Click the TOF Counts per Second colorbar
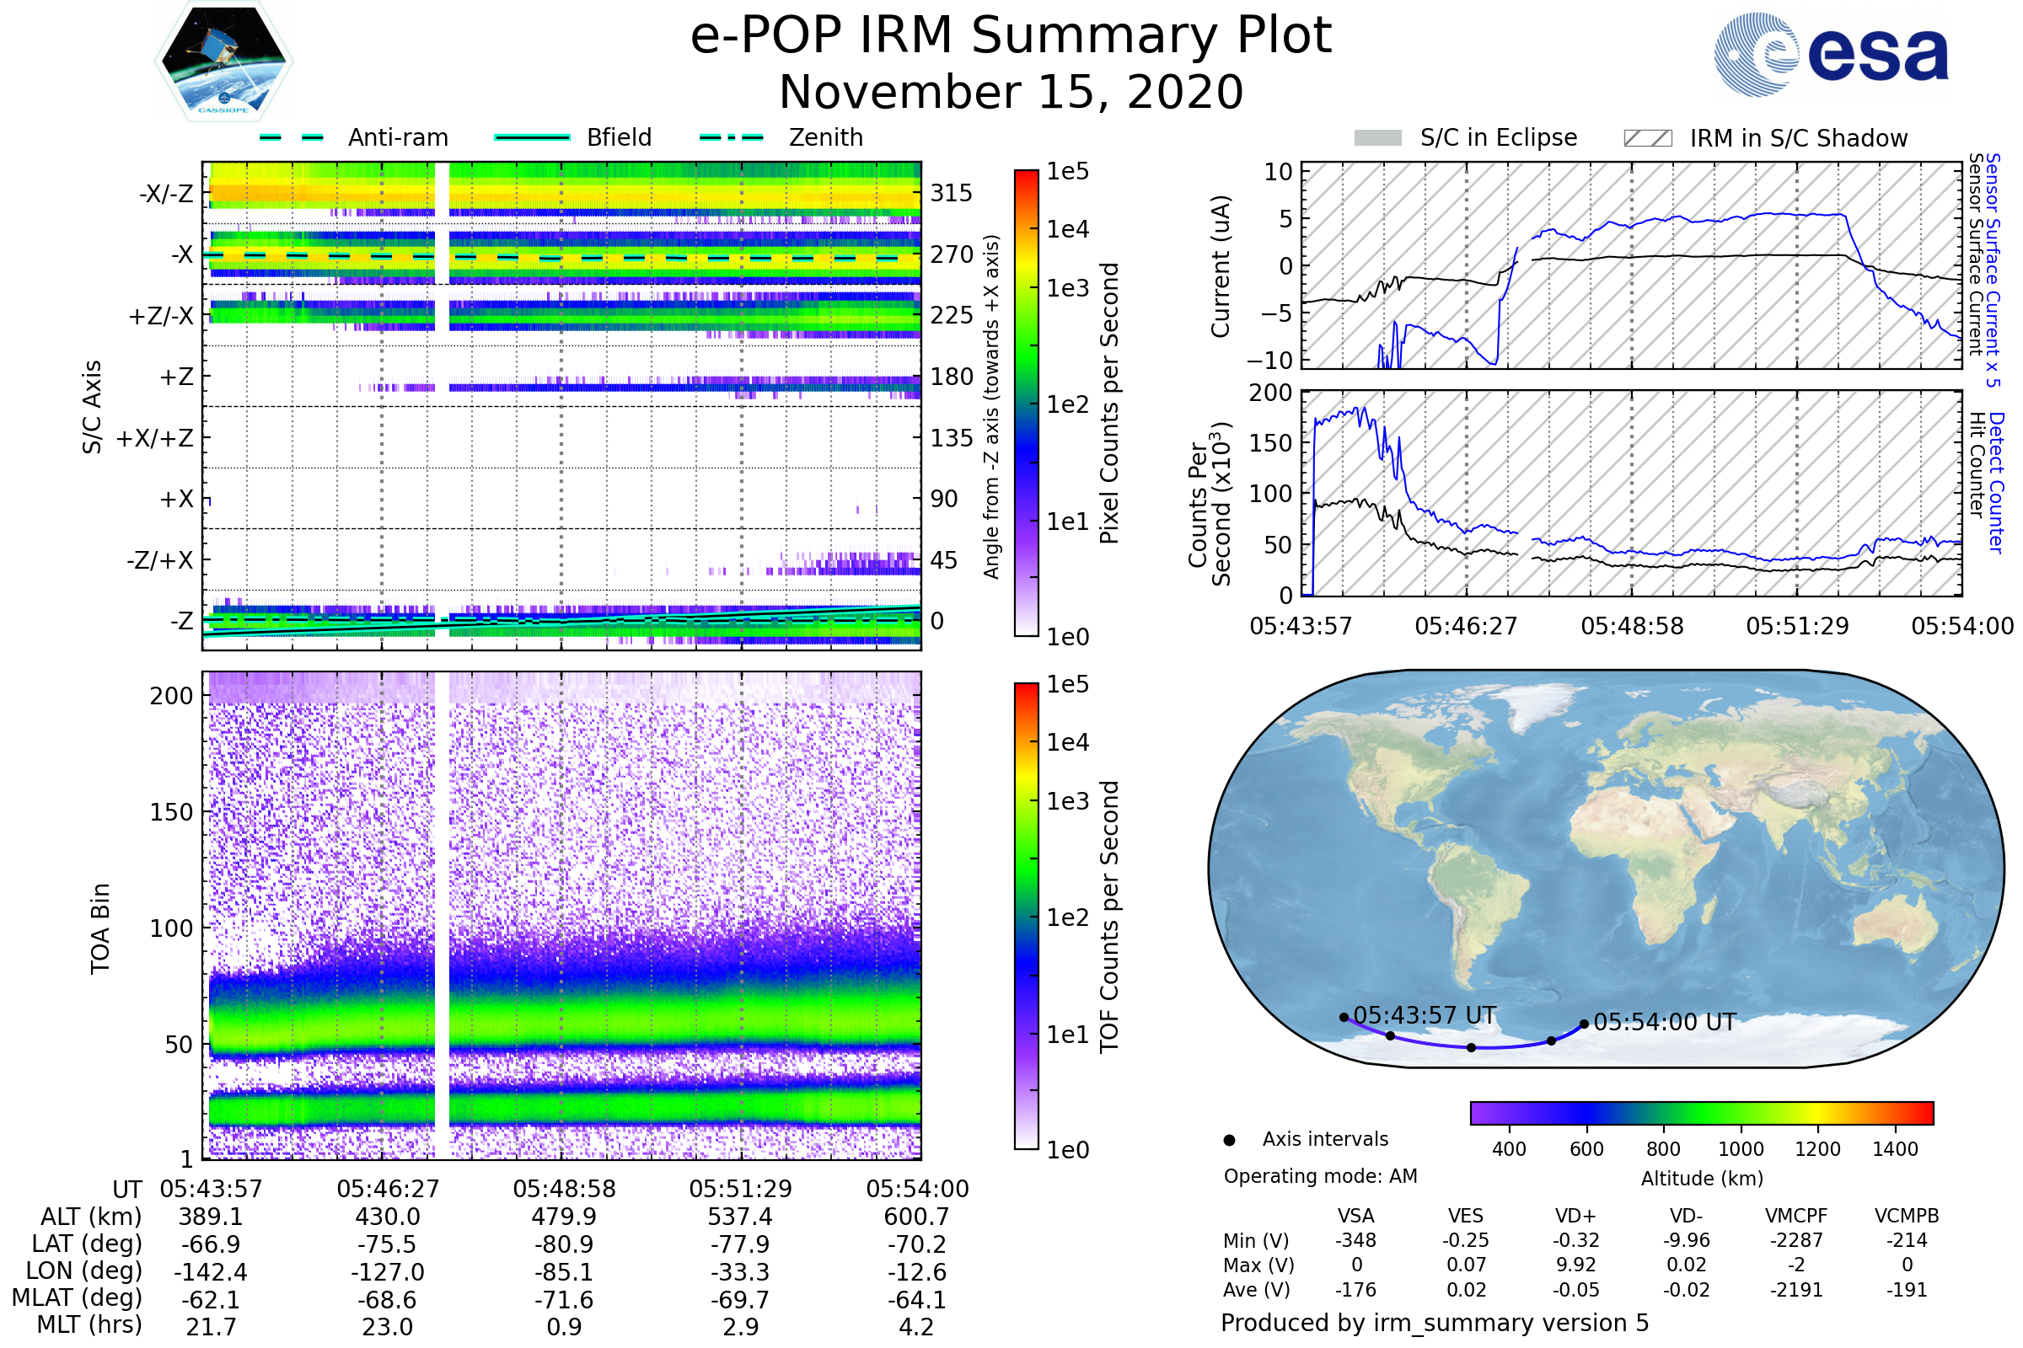Image resolution: width=2023 pixels, height=1348 pixels. coord(1026,917)
